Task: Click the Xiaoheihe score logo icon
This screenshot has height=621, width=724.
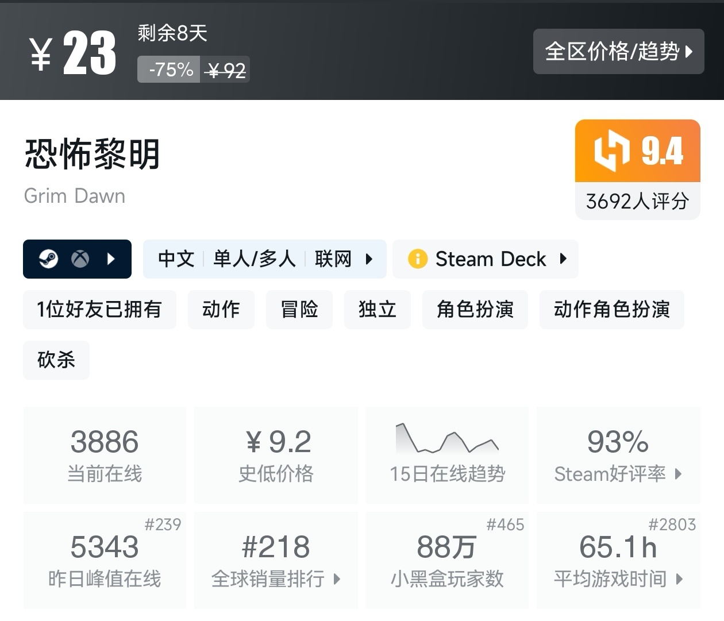Action: point(612,151)
